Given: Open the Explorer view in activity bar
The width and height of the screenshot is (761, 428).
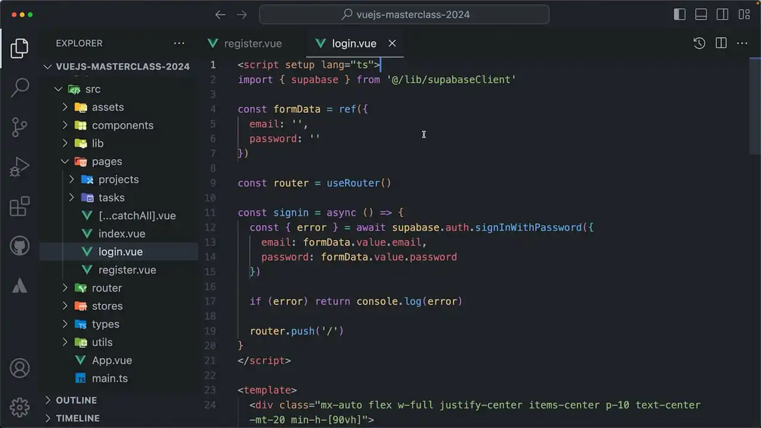Looking at the screenshot, I should (20, 48).
